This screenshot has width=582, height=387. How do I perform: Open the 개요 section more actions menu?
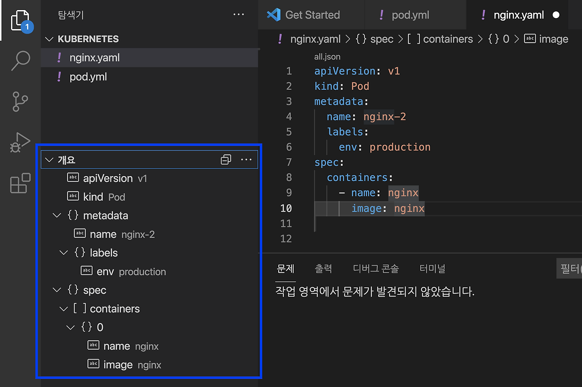pyautogui.click(x=246, y=159)
